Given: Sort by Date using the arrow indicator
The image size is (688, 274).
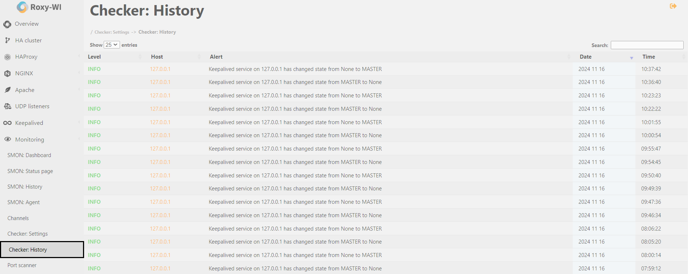Looking at the screenshot, I should 631,58.
